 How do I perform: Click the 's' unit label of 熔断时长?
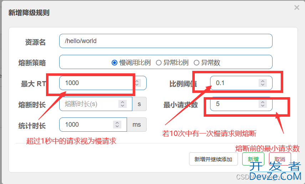139,104
